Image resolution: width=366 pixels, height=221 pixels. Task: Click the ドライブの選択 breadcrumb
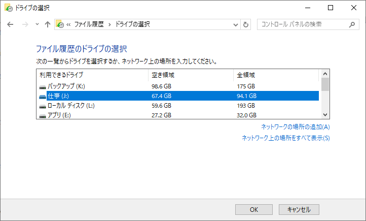[x=132, y=24]
